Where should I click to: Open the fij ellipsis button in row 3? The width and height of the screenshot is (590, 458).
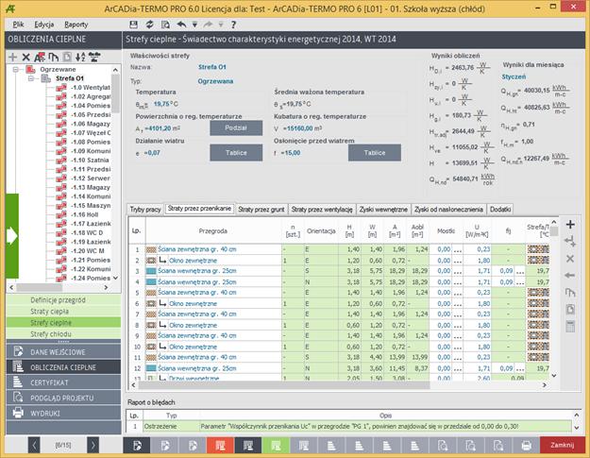[x=519, y=271]
